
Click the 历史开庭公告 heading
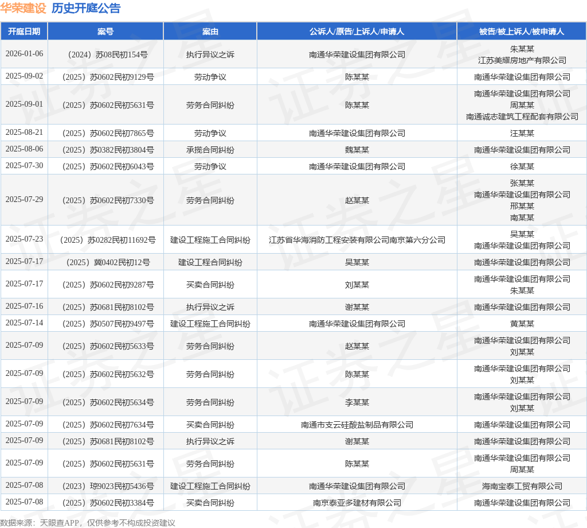pos(86,8)
